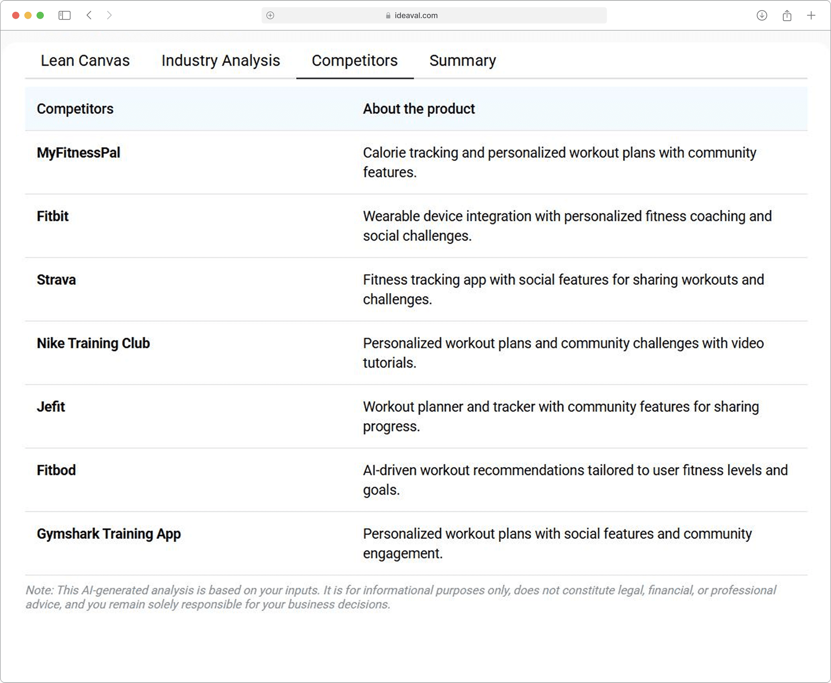Screen dimensions: 831x683
Task: Click the plus icon inside address bar
Action: 270,15
